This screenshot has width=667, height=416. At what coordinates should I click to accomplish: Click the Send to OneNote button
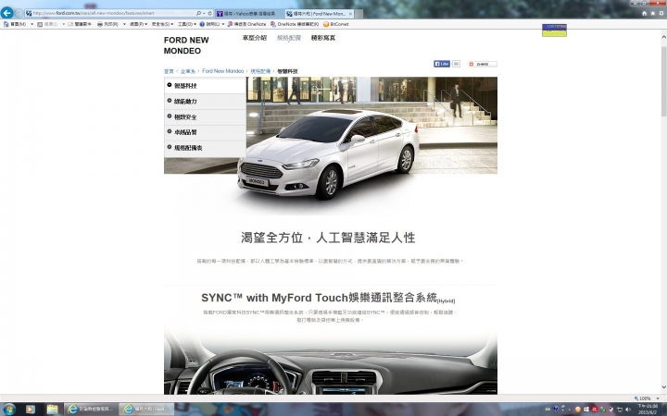[246, 24]
